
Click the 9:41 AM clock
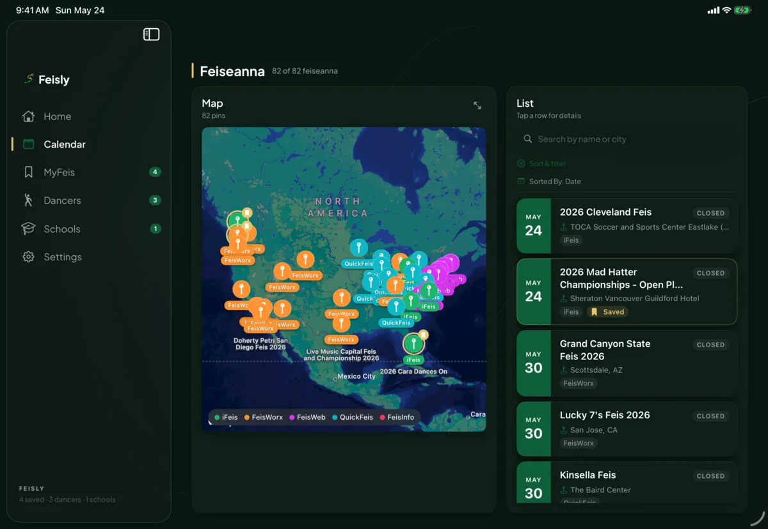[x=33, y=10]
